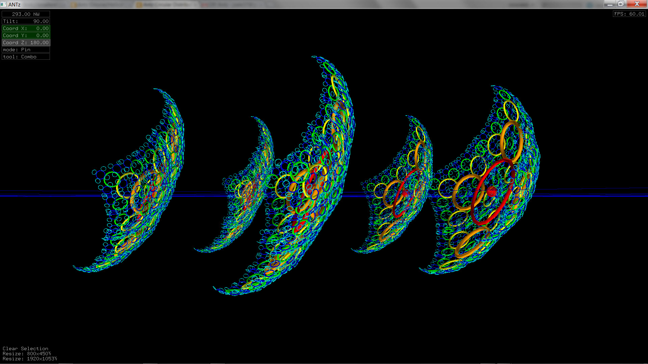Click the FPS counter display
648x364 pixels.
tap(629, 14)
